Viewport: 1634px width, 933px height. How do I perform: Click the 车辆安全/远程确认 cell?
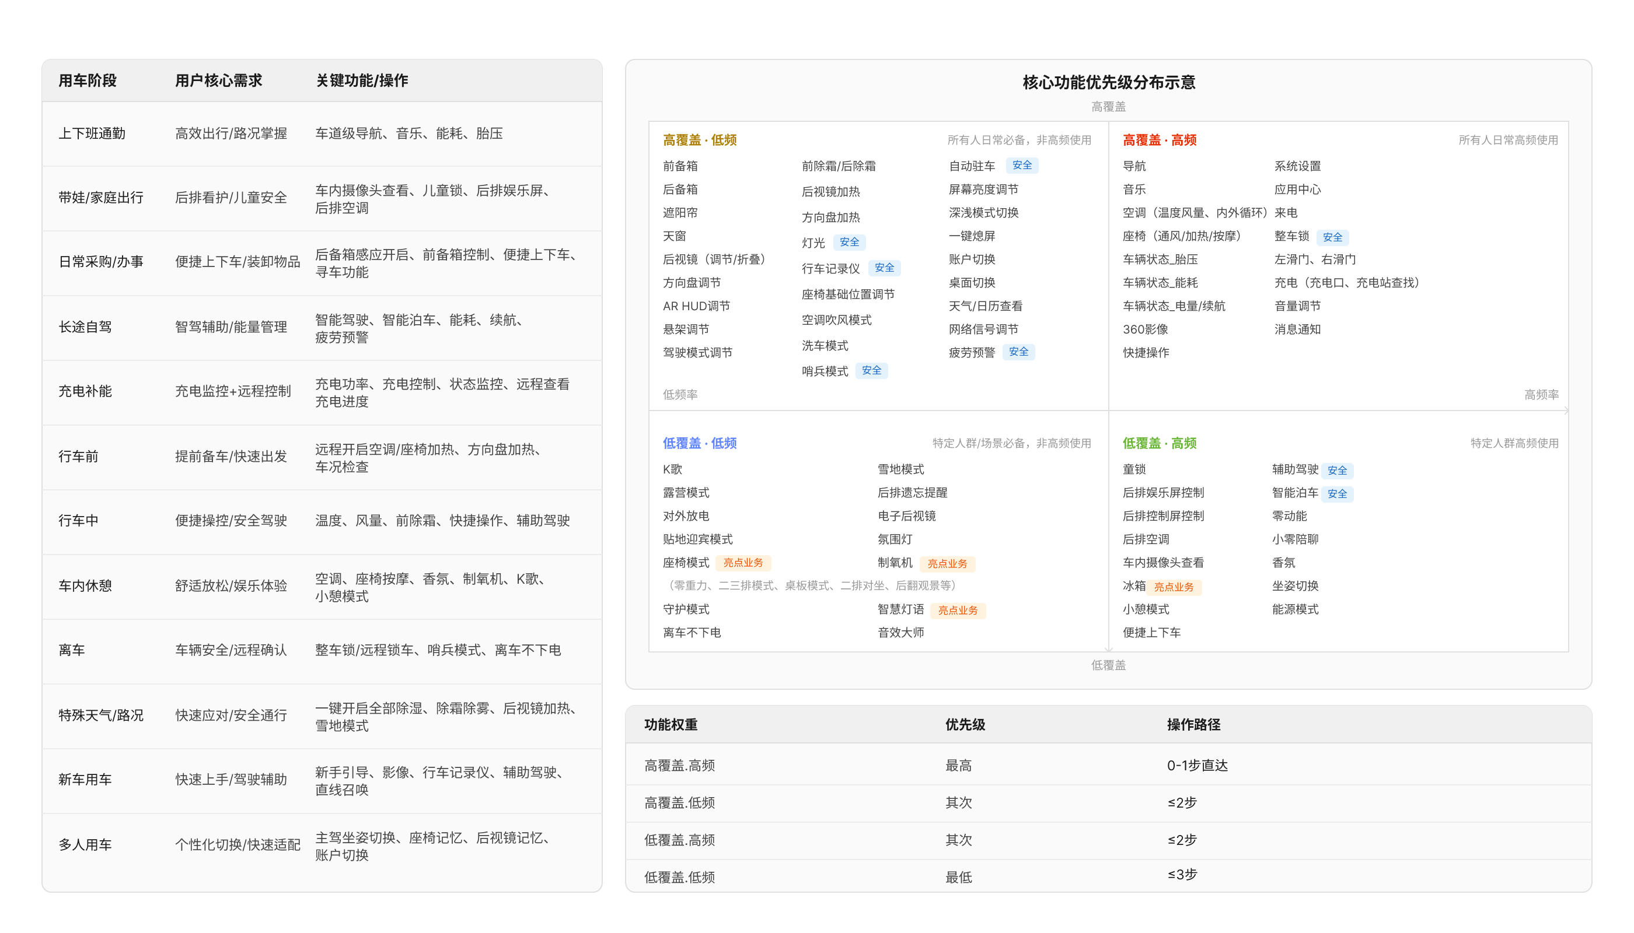(231, 650)
